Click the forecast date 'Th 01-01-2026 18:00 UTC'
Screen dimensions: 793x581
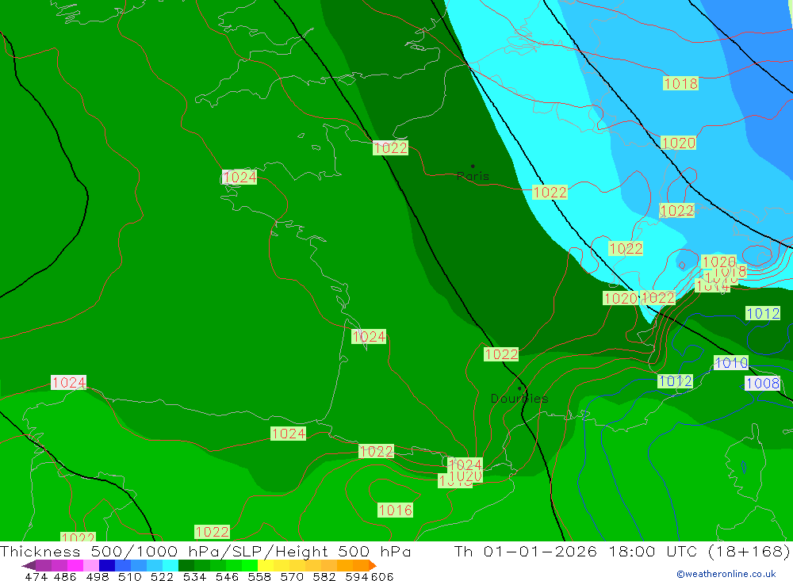[576, 551]
